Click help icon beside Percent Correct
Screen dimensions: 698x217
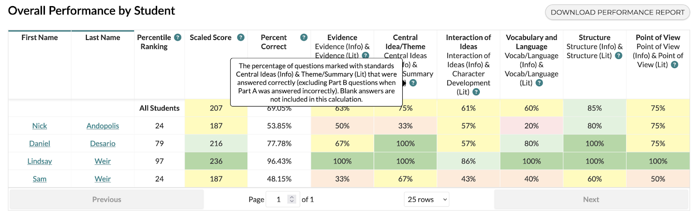pos(304,37)
